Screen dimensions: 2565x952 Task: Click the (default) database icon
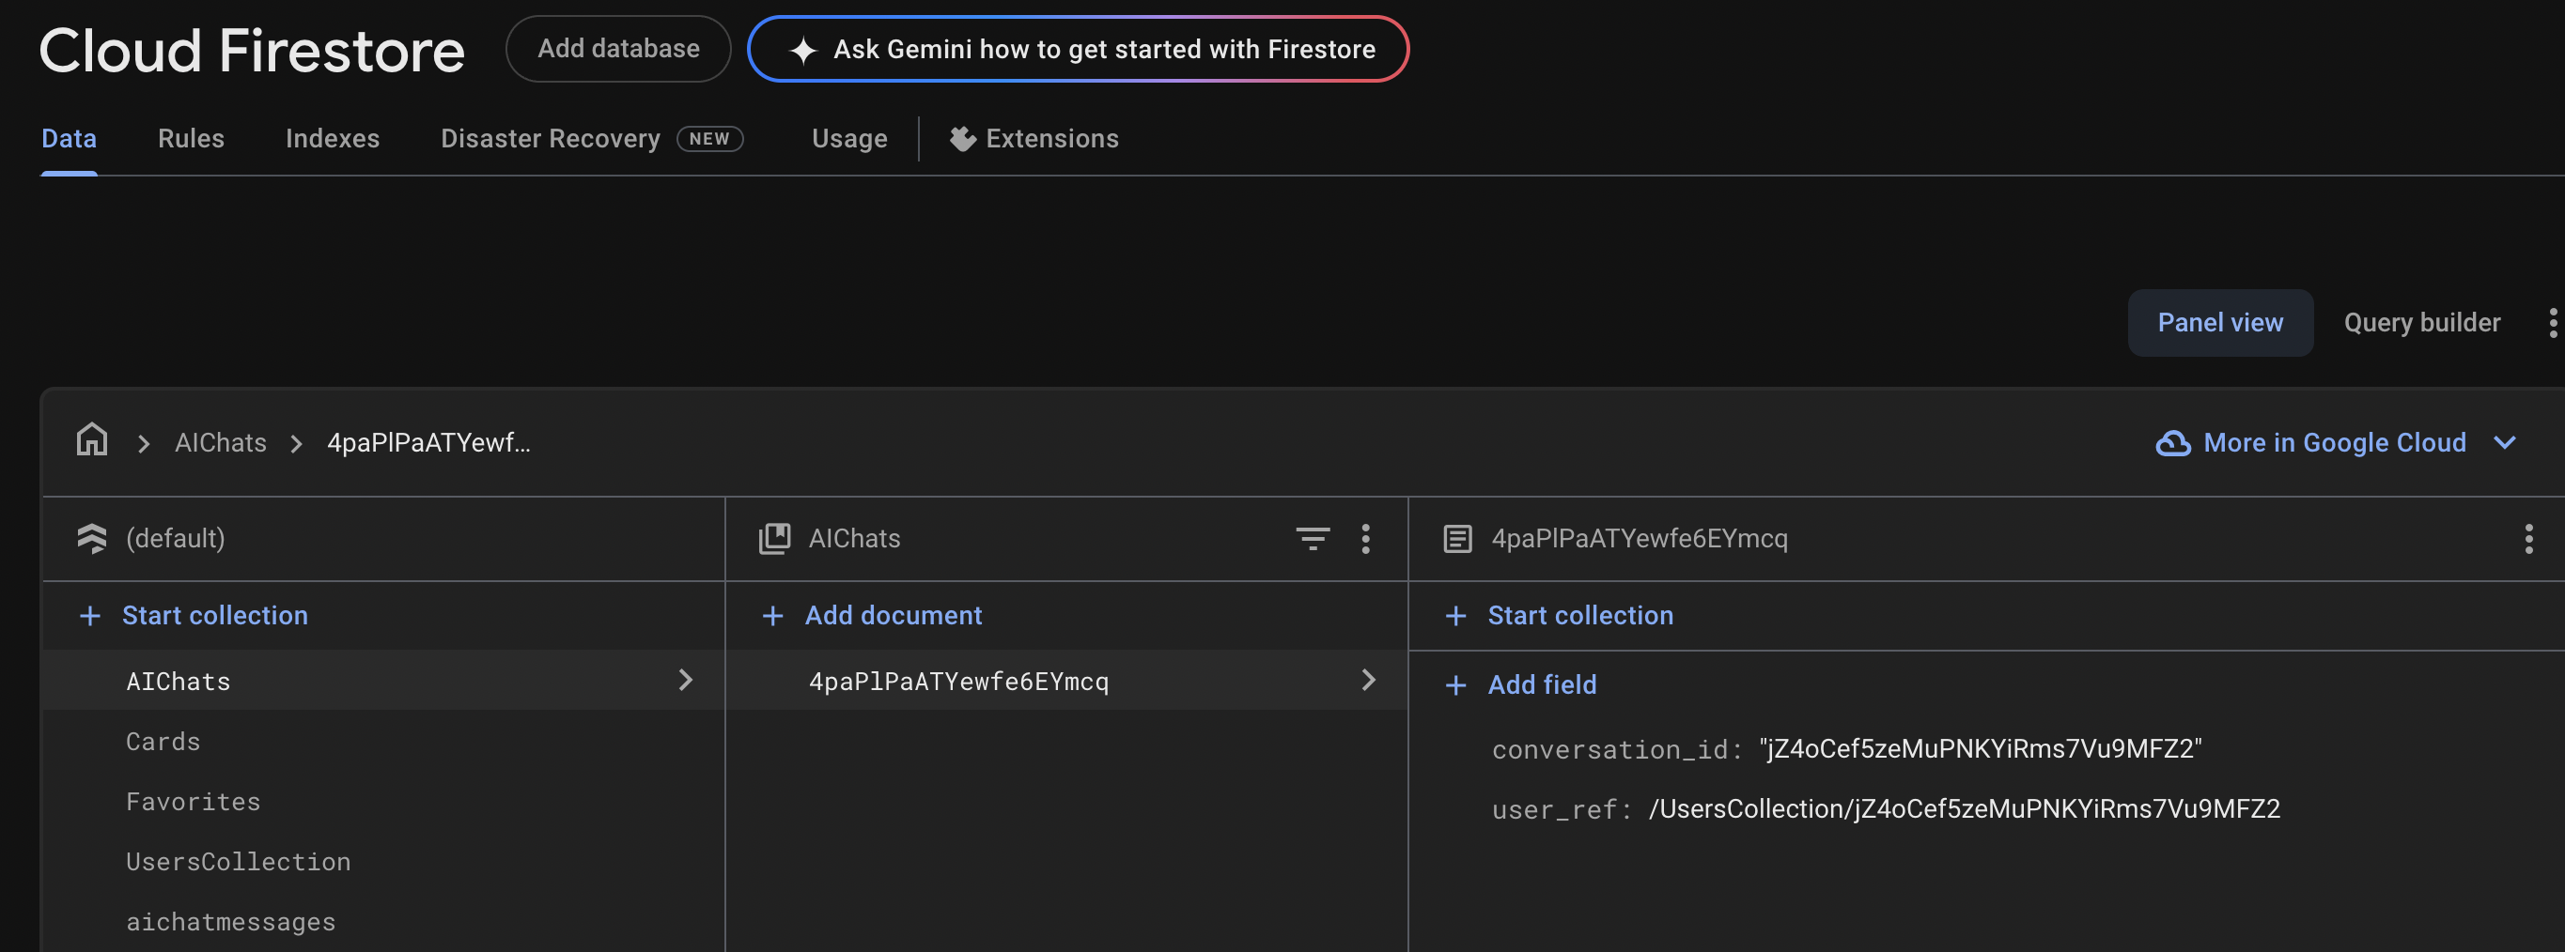92,538
